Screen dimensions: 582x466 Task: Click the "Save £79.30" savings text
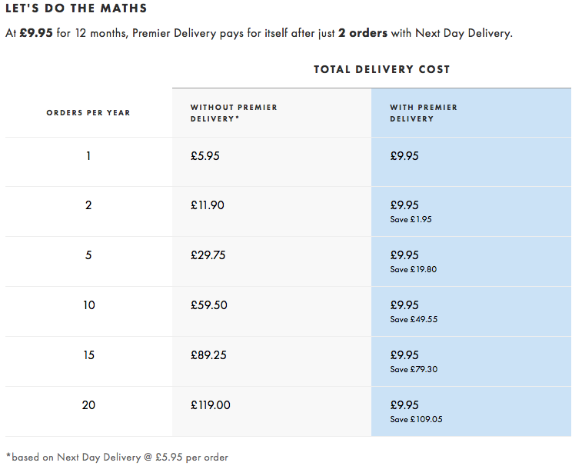tap(414, 370)
